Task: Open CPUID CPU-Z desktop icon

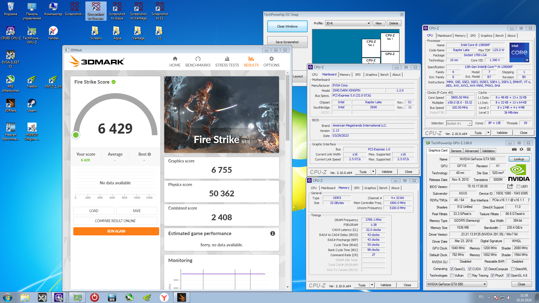Action: tap(11, 33)
